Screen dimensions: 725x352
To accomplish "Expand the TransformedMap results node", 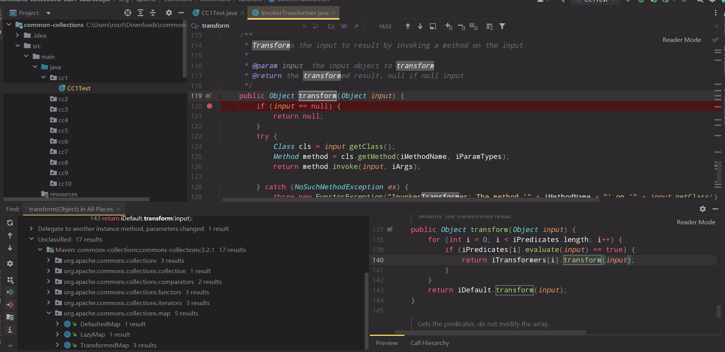I will tap(57, 345).
